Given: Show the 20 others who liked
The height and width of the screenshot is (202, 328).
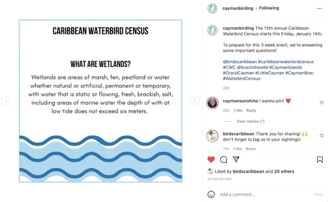Looking at the screenshot, I should coord(284,171).
